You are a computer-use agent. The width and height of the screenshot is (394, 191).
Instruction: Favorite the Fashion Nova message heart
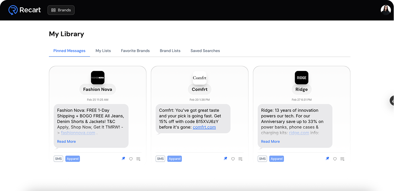tap(131, 159)
